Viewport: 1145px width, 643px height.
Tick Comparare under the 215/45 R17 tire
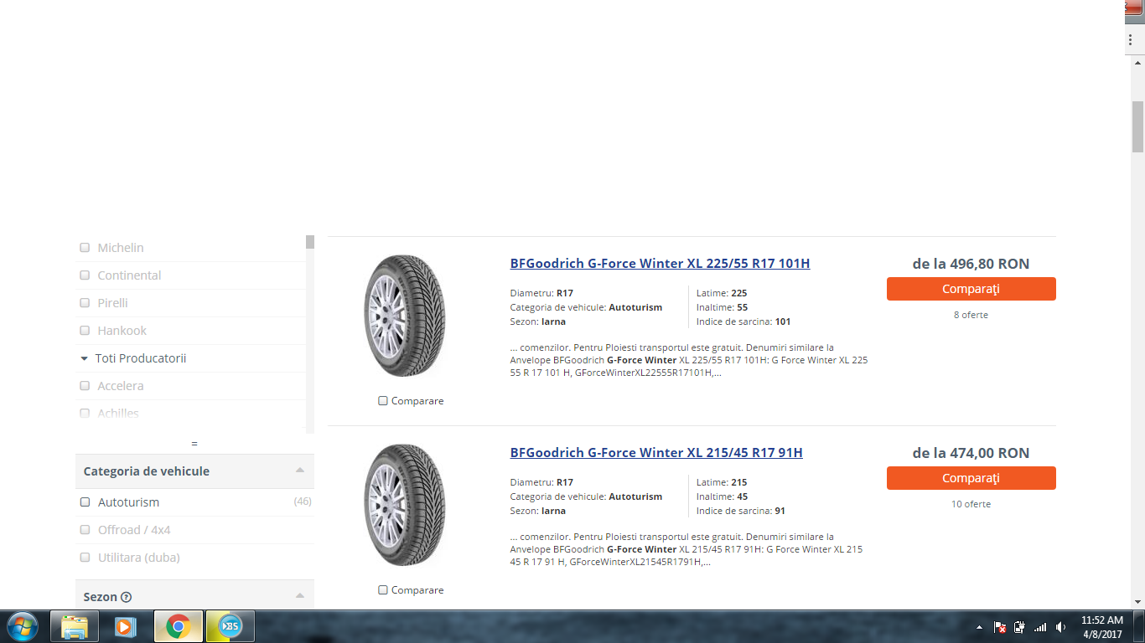383,590
